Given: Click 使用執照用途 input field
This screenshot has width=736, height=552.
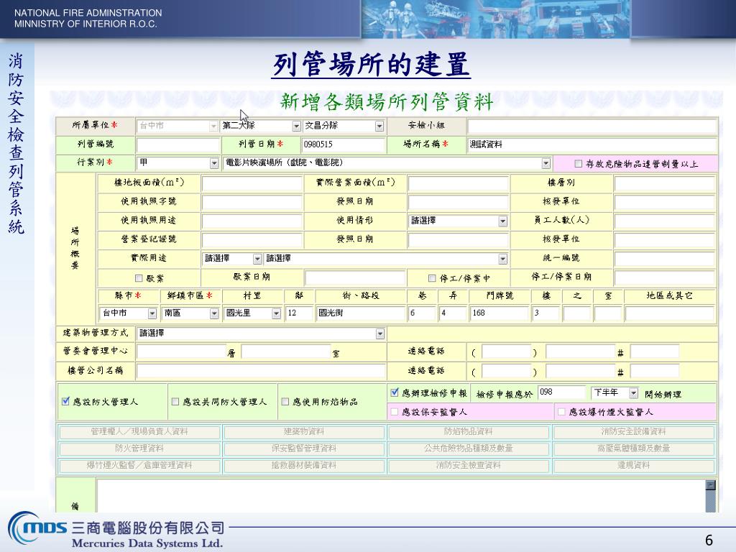Looking at the screenshot, I should [252, 221].
